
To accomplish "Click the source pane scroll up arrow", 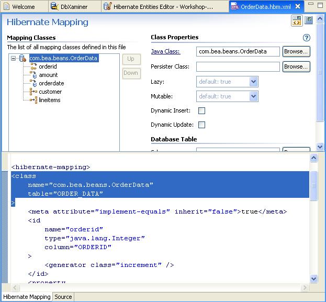I will (x=313, y=158).
